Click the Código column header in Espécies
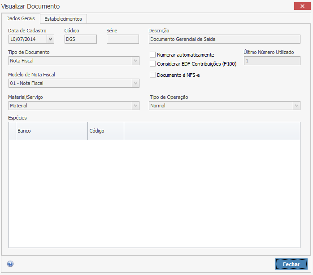313x275 pixels. click(x=105, y=131)
